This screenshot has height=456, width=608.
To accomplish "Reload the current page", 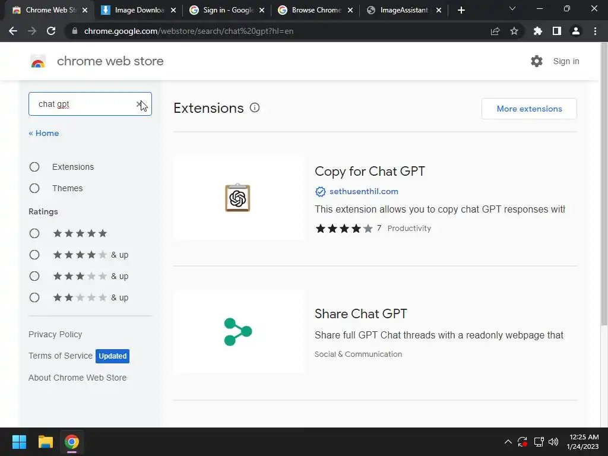I will point(51,31).
